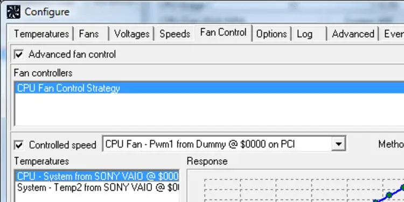Toggle the Advanced fan control checkbox
The width and height of the screenshot is (404, 202).
tap(19, 54)
